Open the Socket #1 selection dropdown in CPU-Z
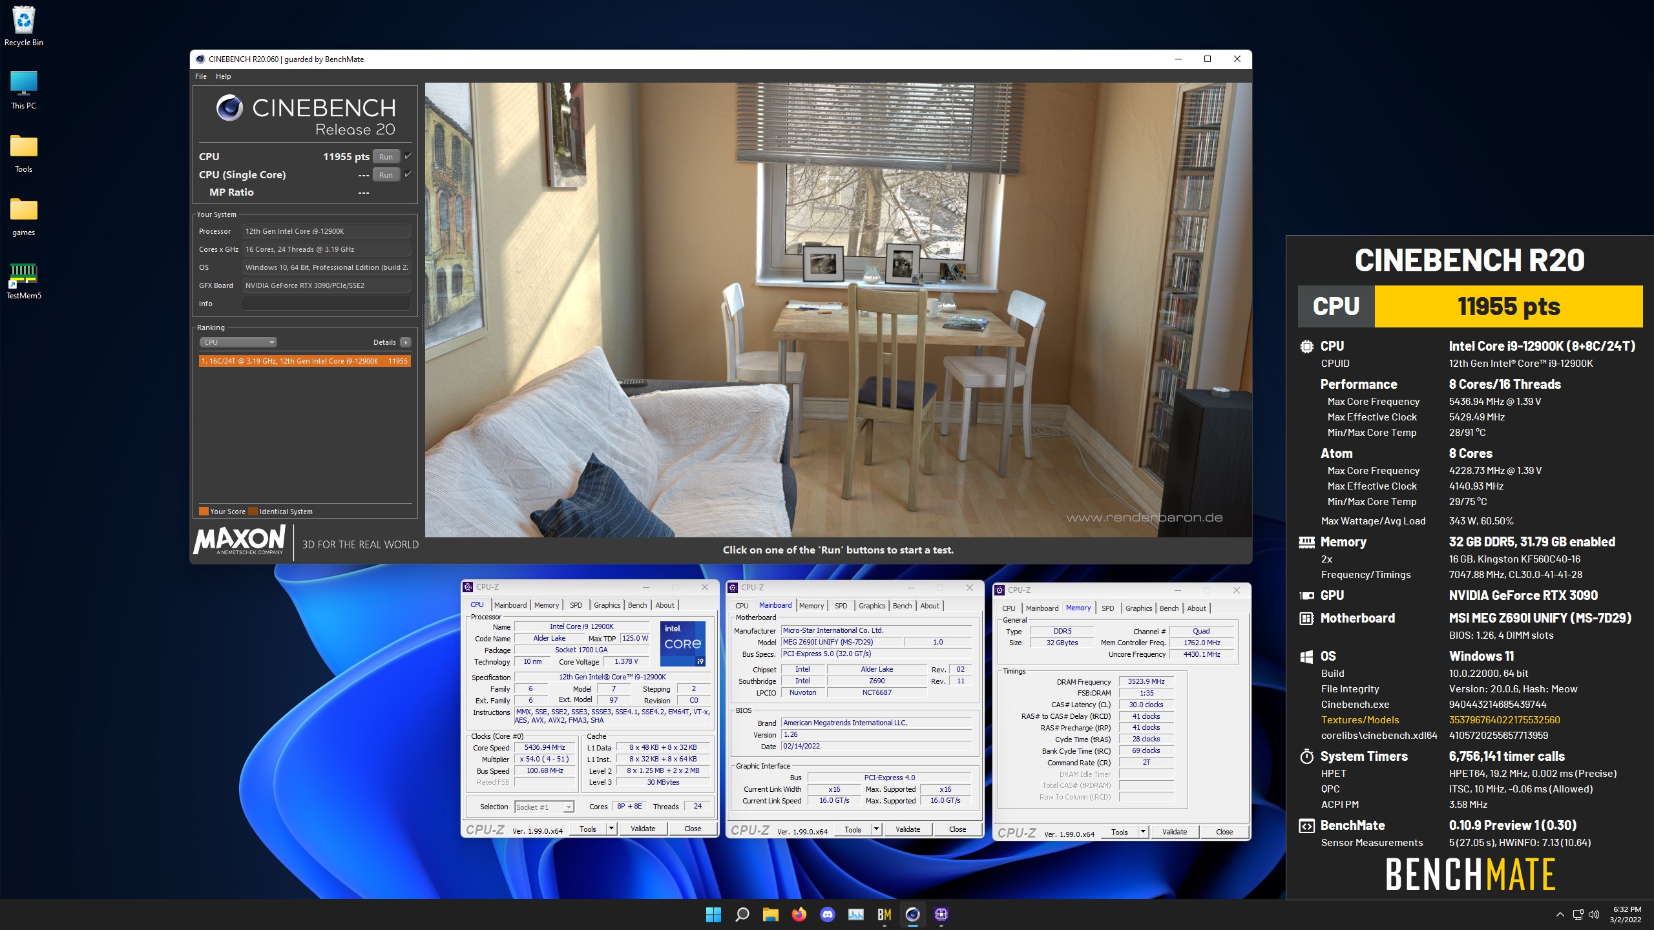 pos(544,807)
